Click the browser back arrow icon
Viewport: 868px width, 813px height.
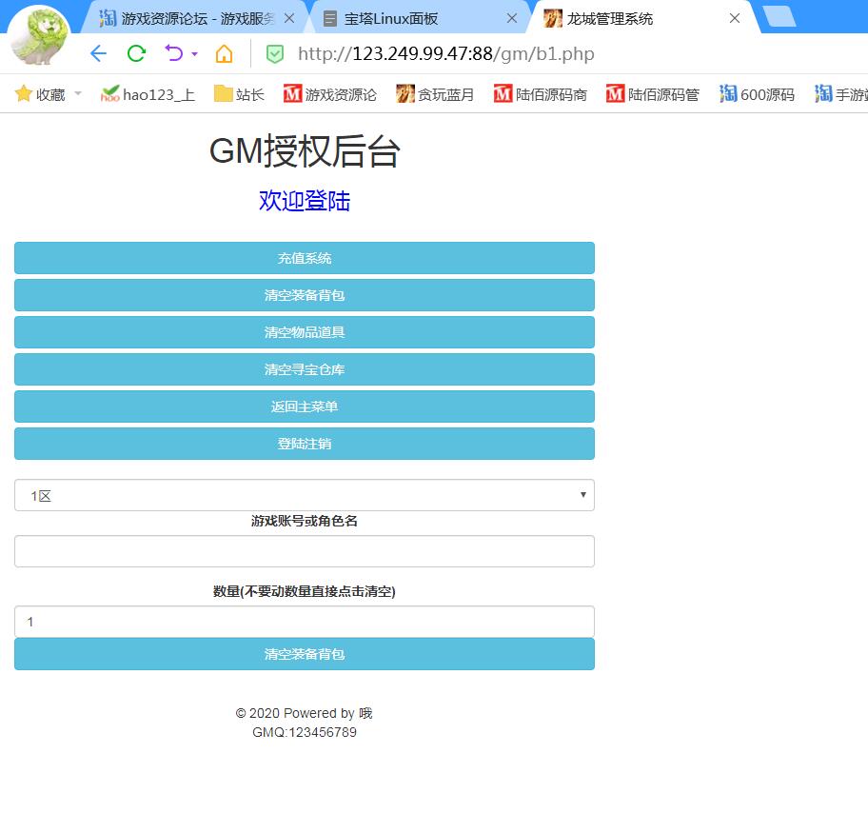[98, 53]
